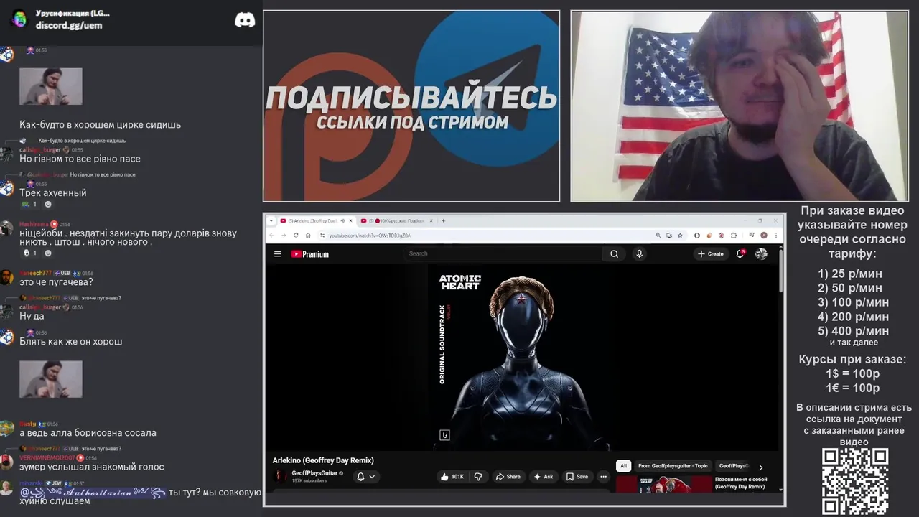Screen dimensions: 919x517
Task: Close the 100% русские tab
Action: click(432, 220)
